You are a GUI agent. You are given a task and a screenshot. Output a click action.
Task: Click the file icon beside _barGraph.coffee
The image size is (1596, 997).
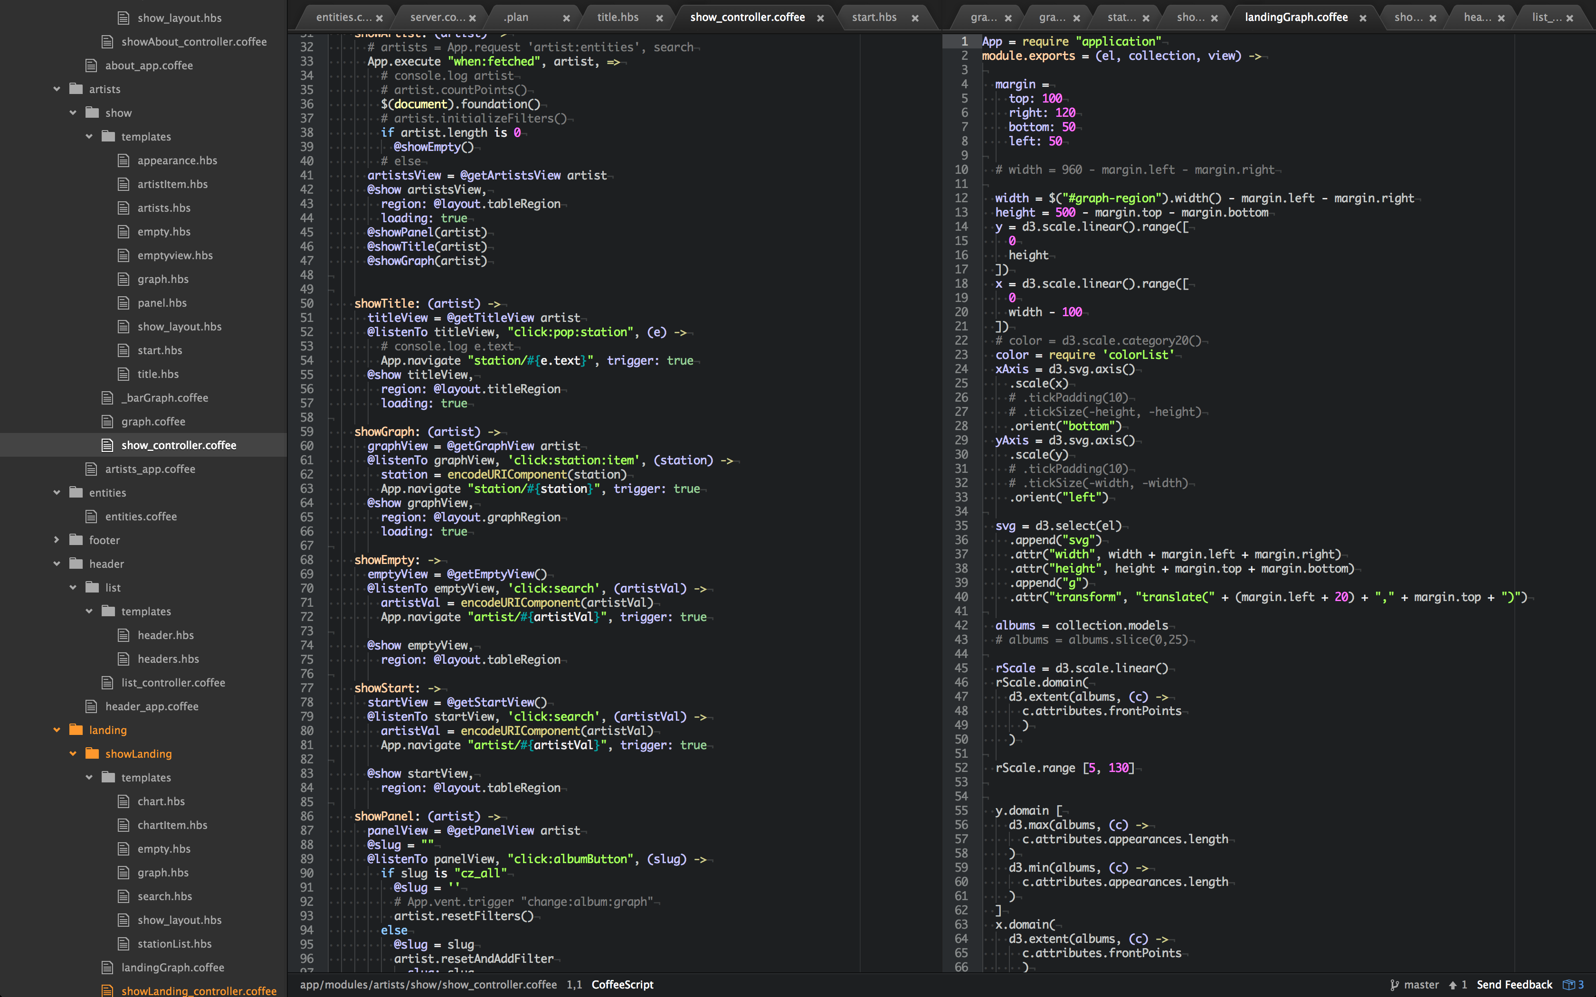107,398
